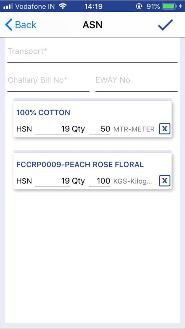Focus the Transport input field
The height and width of the screenshot is (329, 185).
pyautogui.click(x=92, y=52)
